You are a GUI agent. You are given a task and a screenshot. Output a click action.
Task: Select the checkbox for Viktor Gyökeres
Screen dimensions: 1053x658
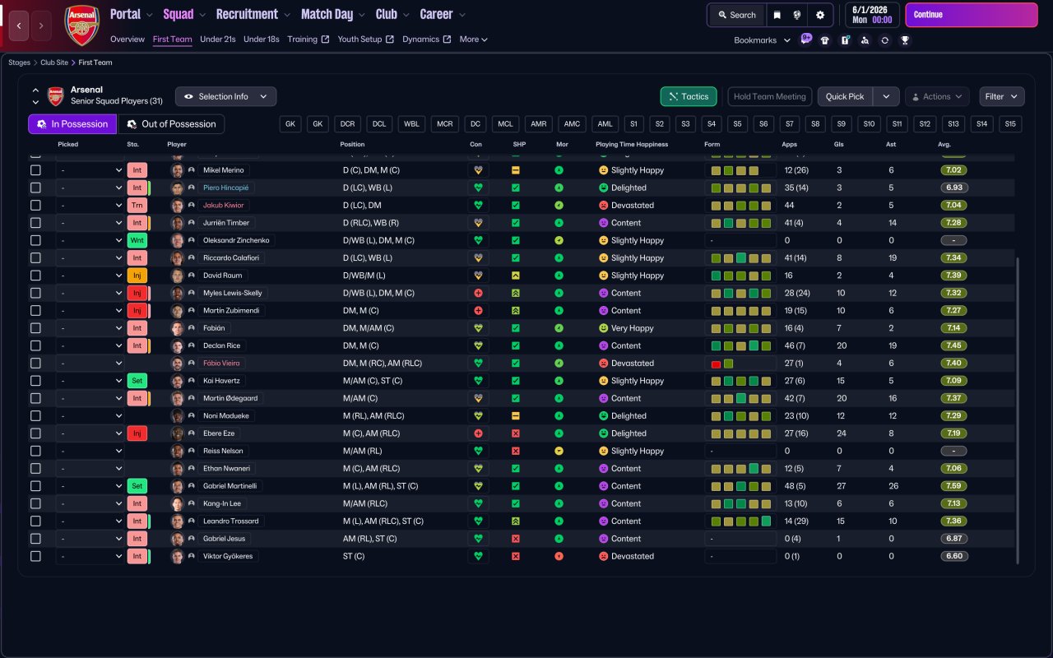[35, 556]
